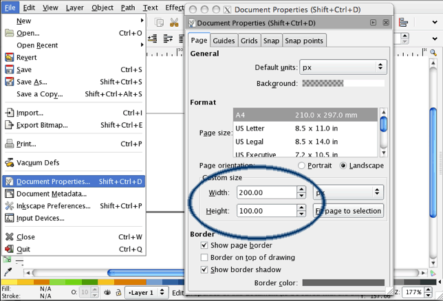The height and width of the screenshot is (301, 443).
Task: Toggle Layer 1 visibility eye icon
Action: (107, 293)
